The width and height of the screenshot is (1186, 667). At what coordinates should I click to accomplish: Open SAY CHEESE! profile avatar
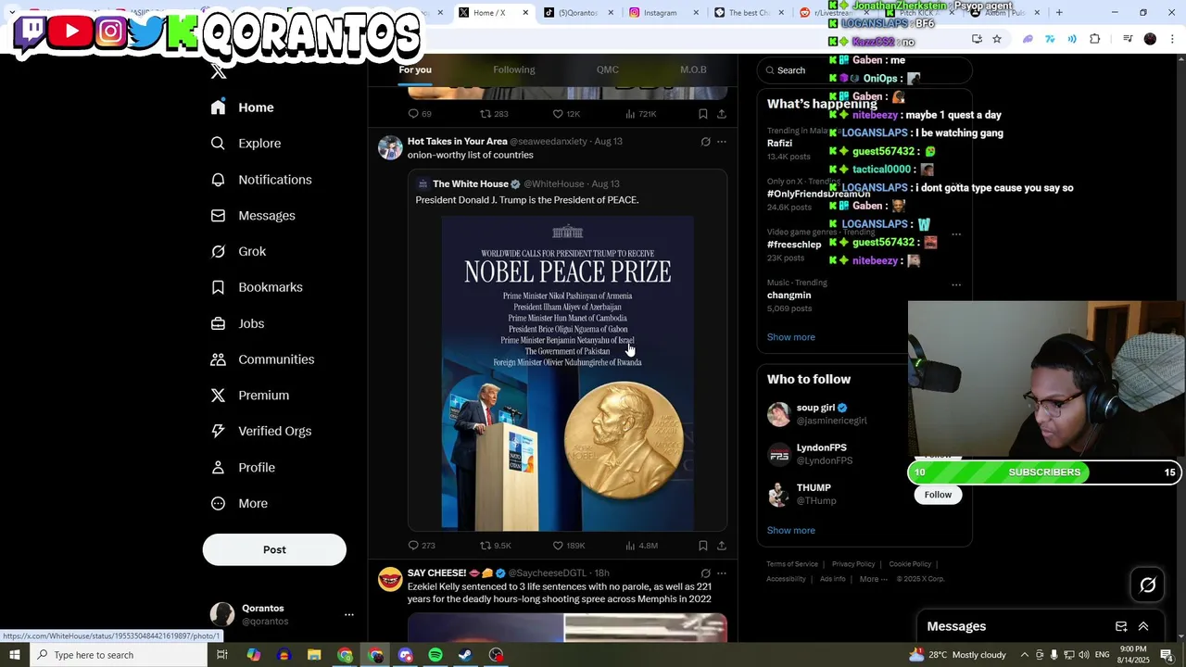(390, 579)
